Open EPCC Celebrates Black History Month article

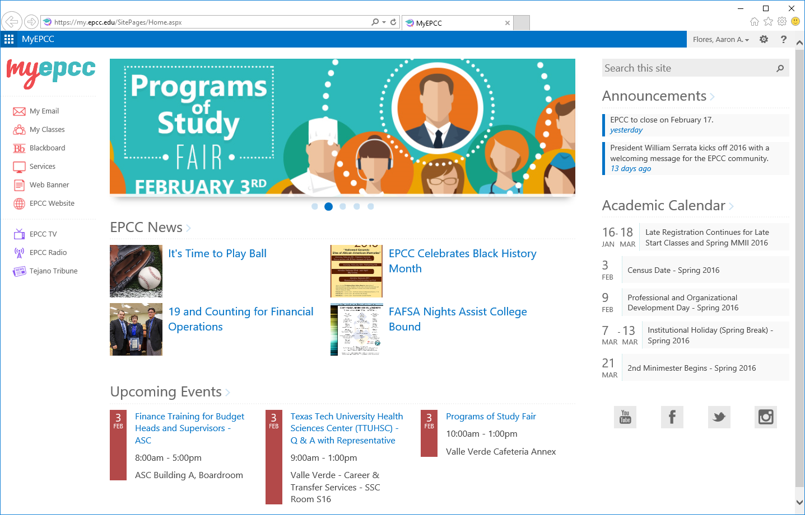pyautogui.click(x=463, y=261)
